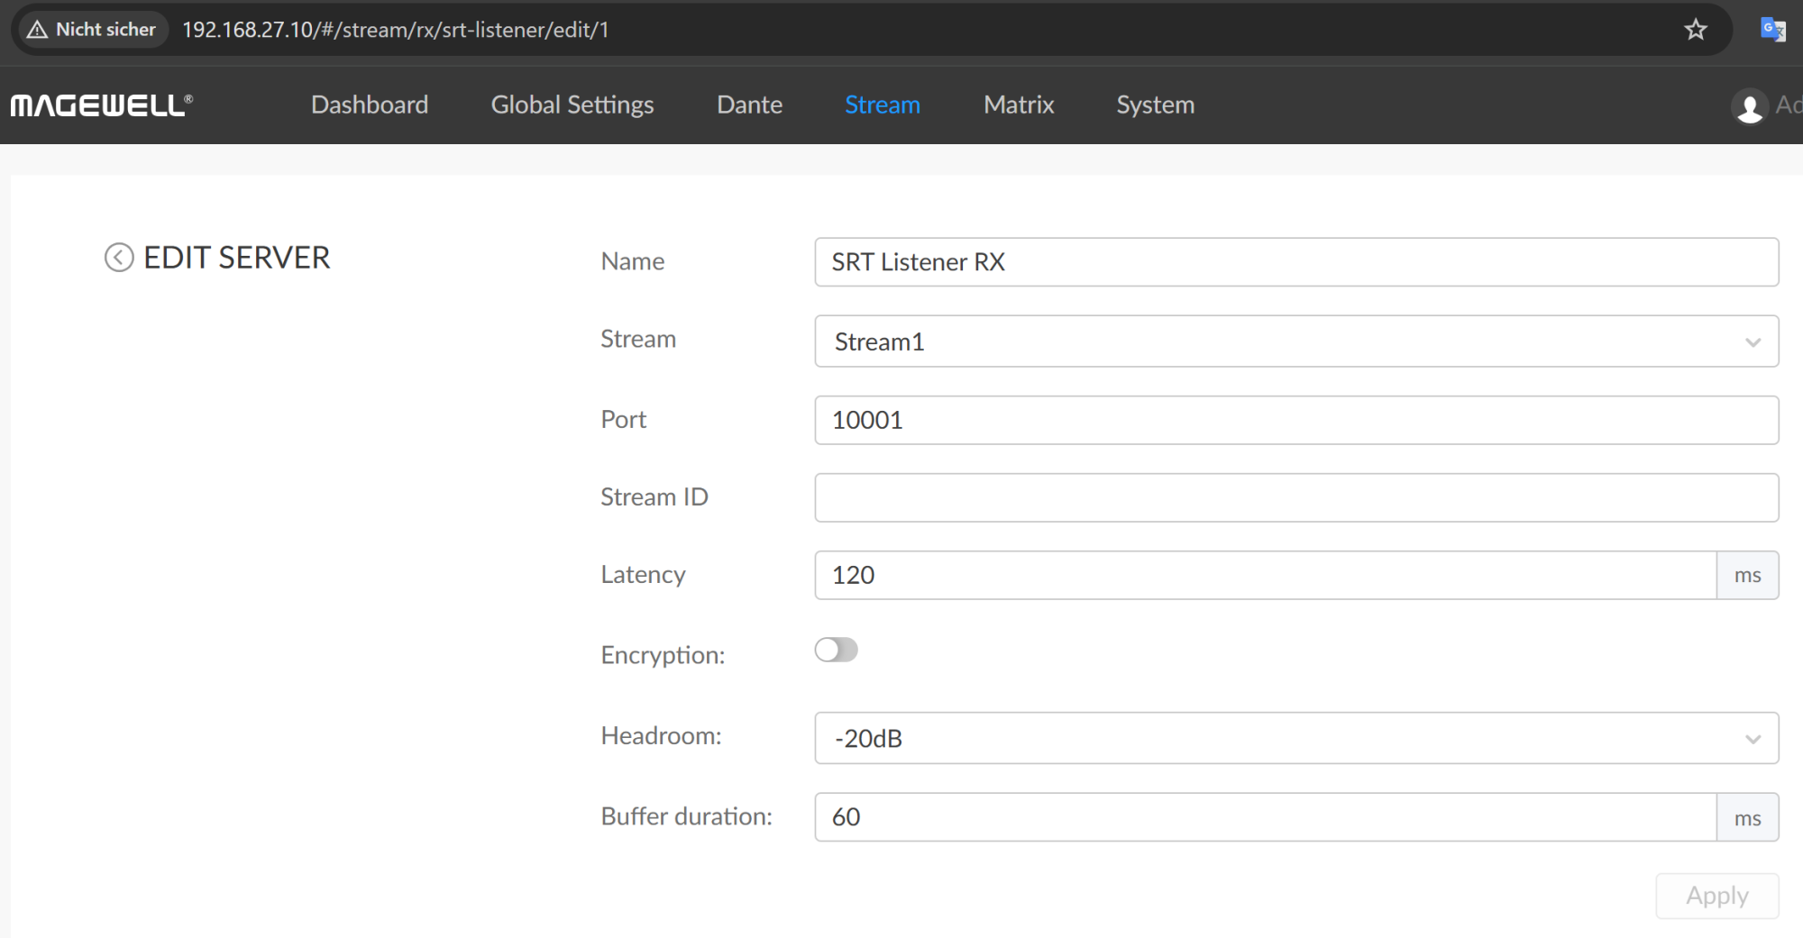
Task: Open the Google Translate icon
Action: point(1772,30)
